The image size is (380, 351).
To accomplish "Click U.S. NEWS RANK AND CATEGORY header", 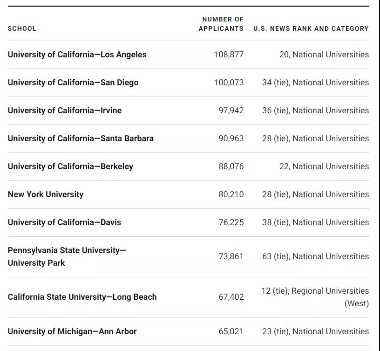I will click(311, 28).
